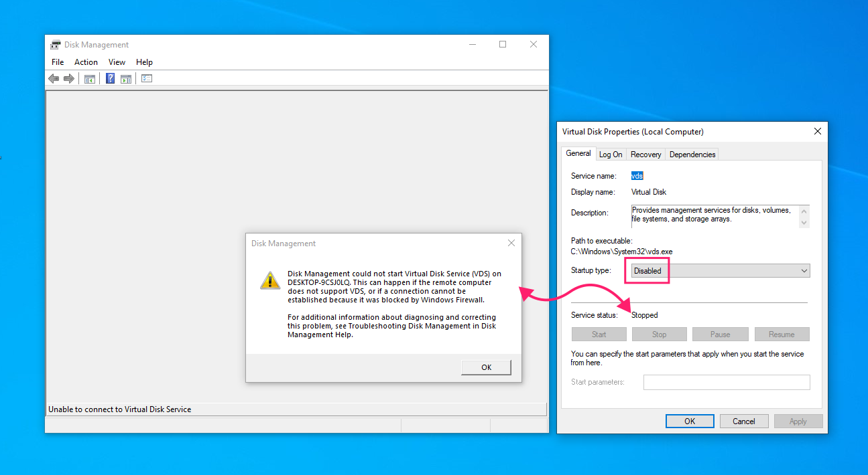Click the Show/Hide Action Pane toolbar icon
The width and height of the screenshot is (868, 475).
click(x=126, y=78)
